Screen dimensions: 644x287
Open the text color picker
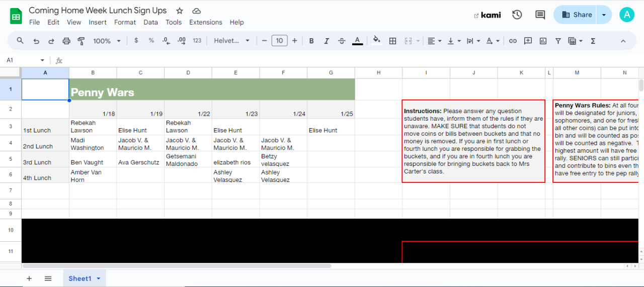point(357,41)
